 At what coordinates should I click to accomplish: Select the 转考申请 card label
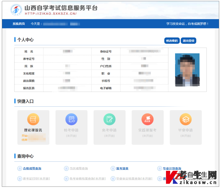(71, 130)
